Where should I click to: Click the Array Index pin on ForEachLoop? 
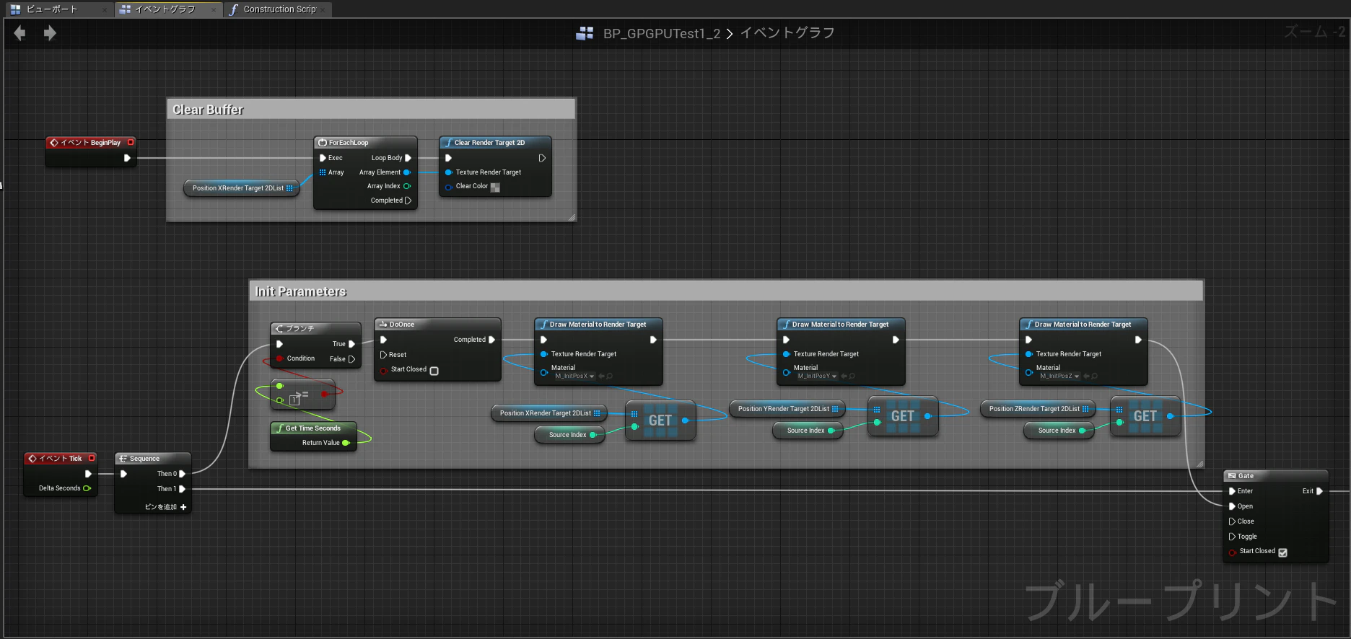point(407,186)
